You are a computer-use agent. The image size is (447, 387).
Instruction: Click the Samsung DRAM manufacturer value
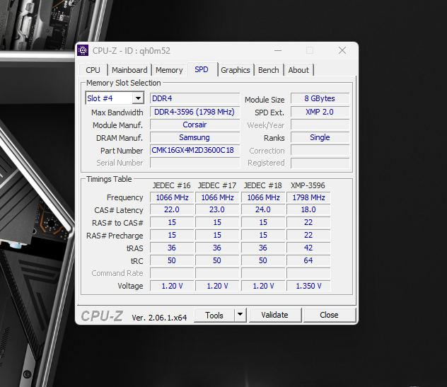195,137
